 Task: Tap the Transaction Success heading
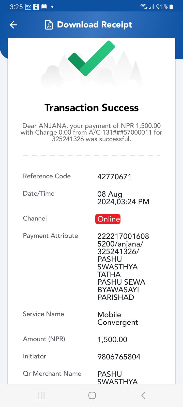(91, 108)
